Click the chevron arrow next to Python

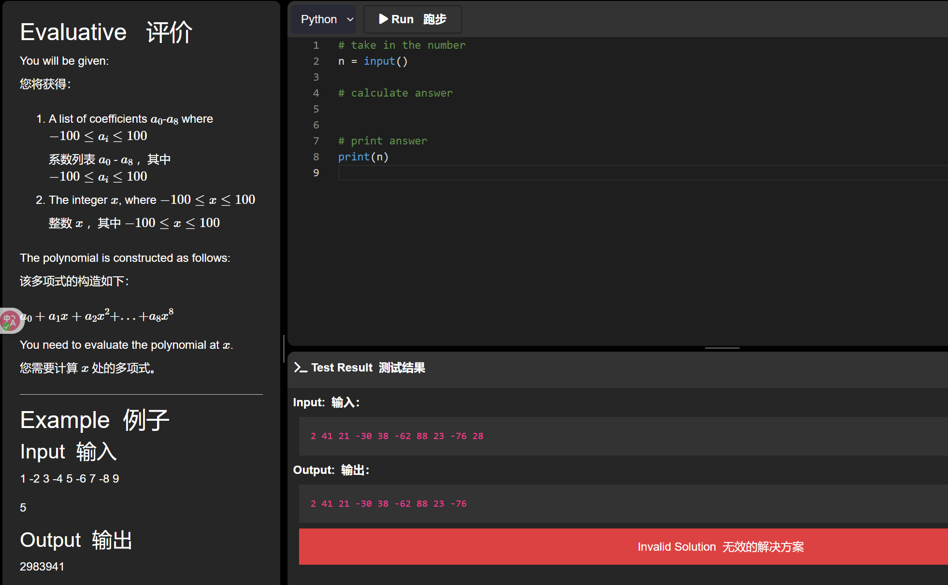pyautogui.click(x=350, y=20)
